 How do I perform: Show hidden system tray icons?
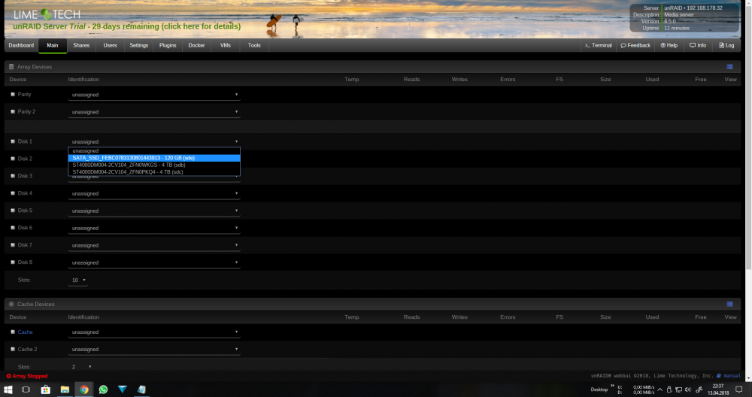660,389
